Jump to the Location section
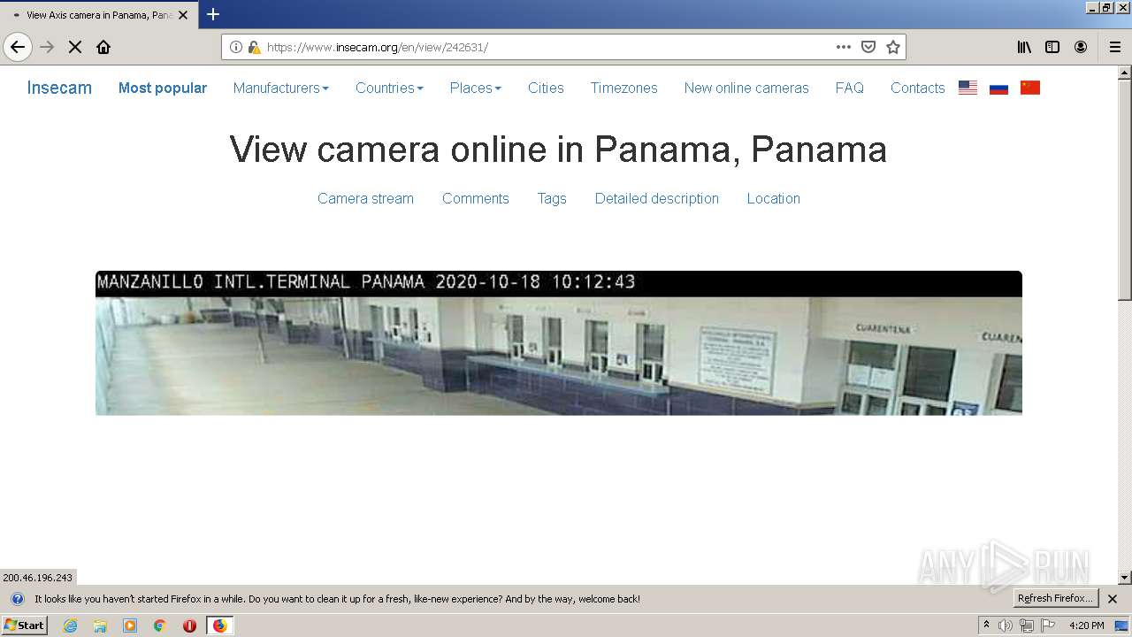This screenshot has width=1132, height=637. 773,198
